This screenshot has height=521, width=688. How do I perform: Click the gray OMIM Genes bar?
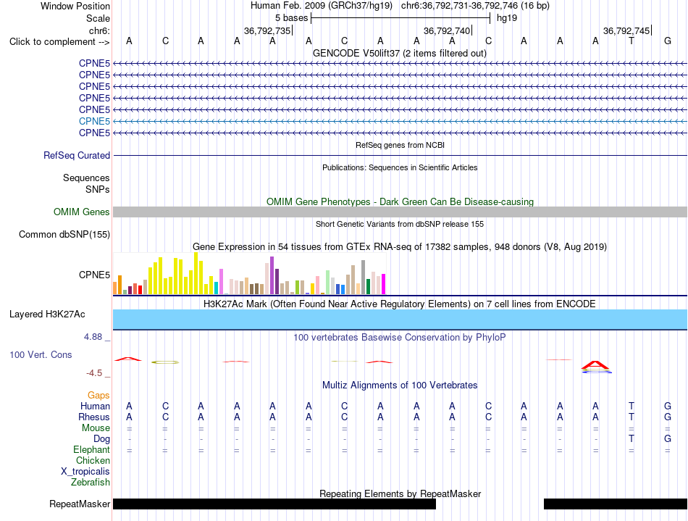[400, 212]
